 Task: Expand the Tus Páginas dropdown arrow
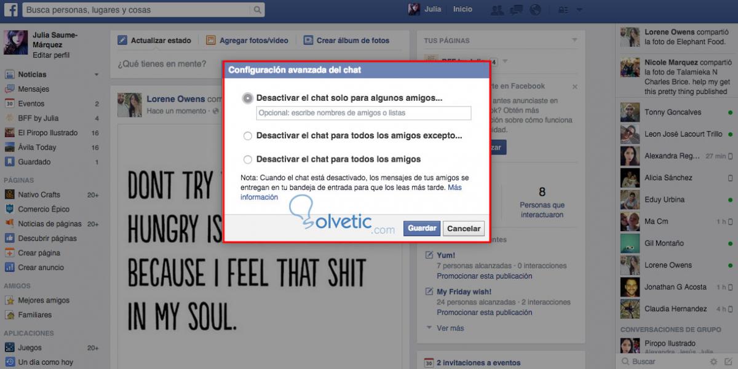tap(574, 41)
